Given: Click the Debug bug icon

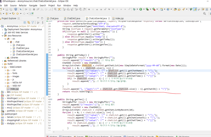Looking at the screenshot, I should pos(134,9).
